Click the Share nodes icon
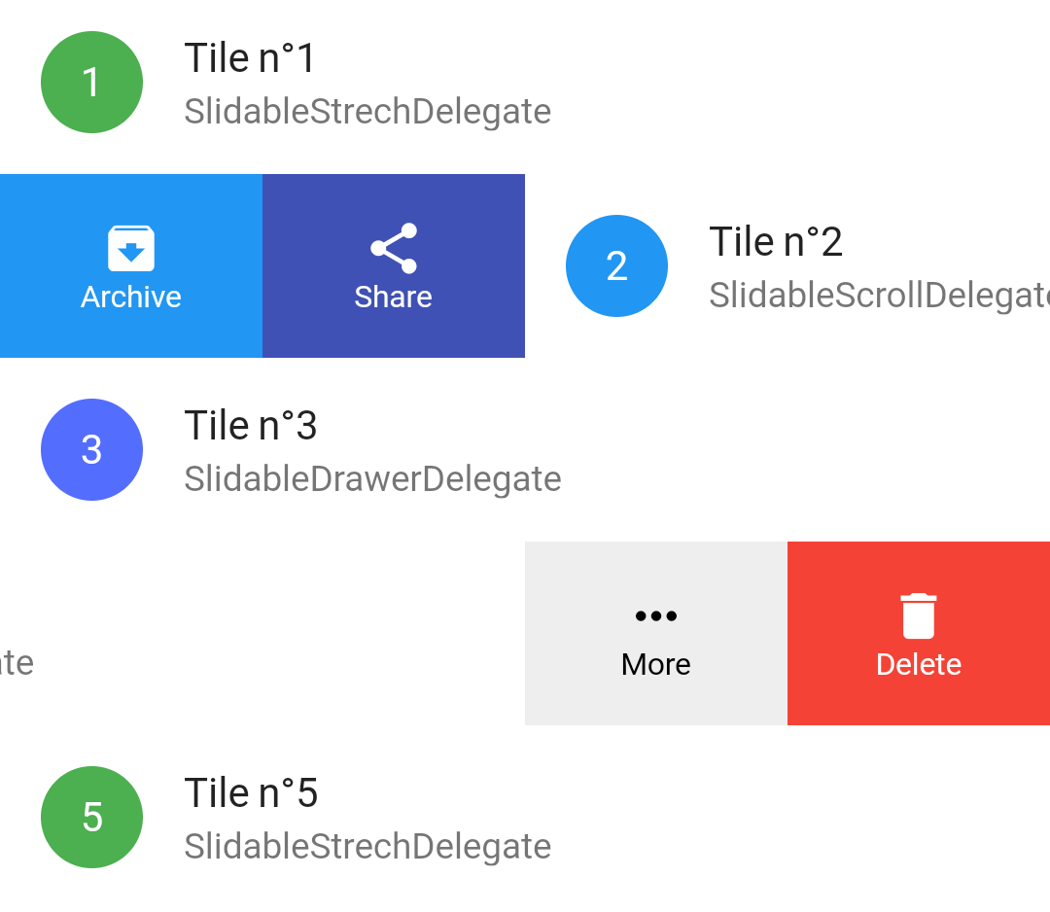Screen dimensions: 1050x912 coord(394,249)
